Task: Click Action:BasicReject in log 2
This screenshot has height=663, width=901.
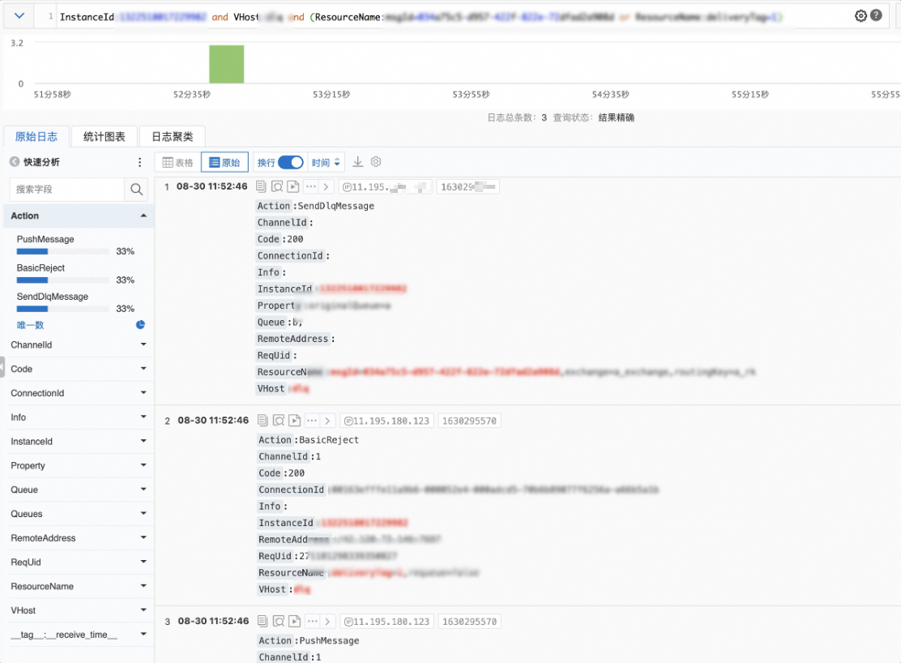Action: point(309,440)
